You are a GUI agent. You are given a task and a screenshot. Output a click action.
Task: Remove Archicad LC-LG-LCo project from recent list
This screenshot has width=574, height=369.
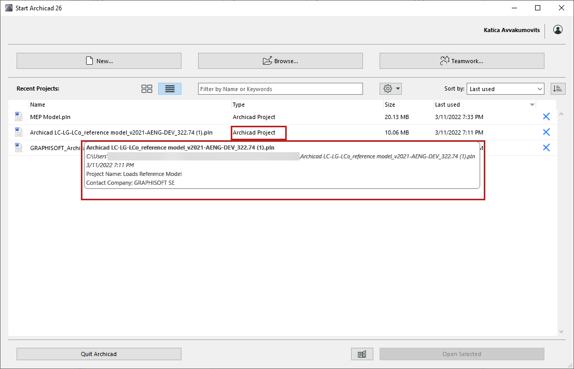546,132
